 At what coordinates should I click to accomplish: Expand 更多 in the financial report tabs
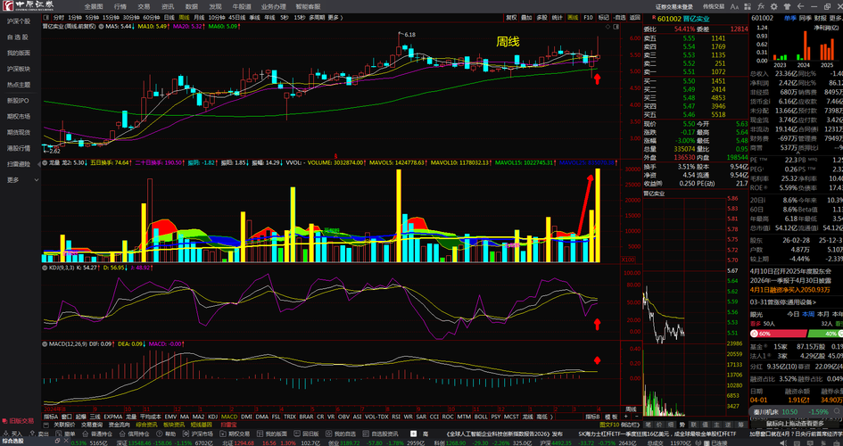834,18
